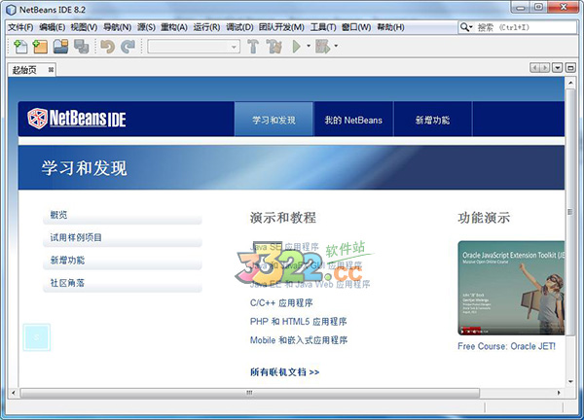Click the 功能演示 heading
Viewport: 584px width, 420px height.
(484, 218)
